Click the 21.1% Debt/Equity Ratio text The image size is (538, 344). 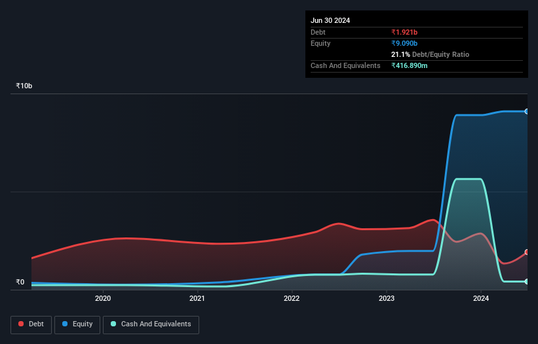(x=430, y=54)
